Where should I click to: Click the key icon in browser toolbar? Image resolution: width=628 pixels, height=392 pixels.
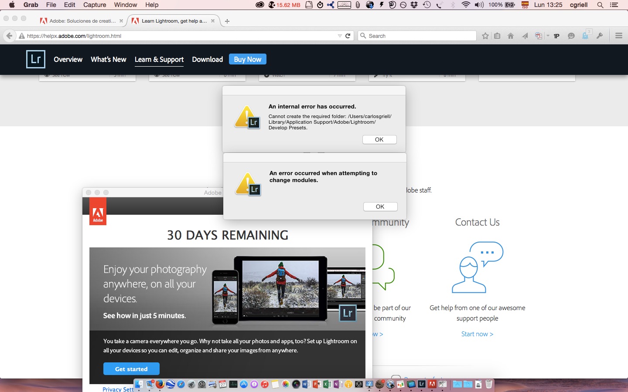pos(600,36)
